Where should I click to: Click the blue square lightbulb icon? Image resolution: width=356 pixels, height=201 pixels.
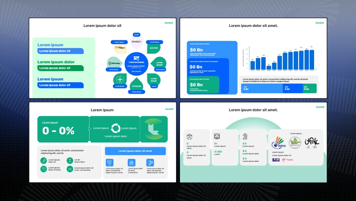coord(150,162)
